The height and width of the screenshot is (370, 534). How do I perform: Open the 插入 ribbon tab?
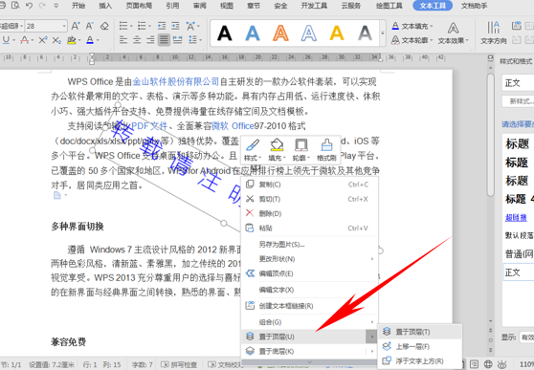click(105, 6)
